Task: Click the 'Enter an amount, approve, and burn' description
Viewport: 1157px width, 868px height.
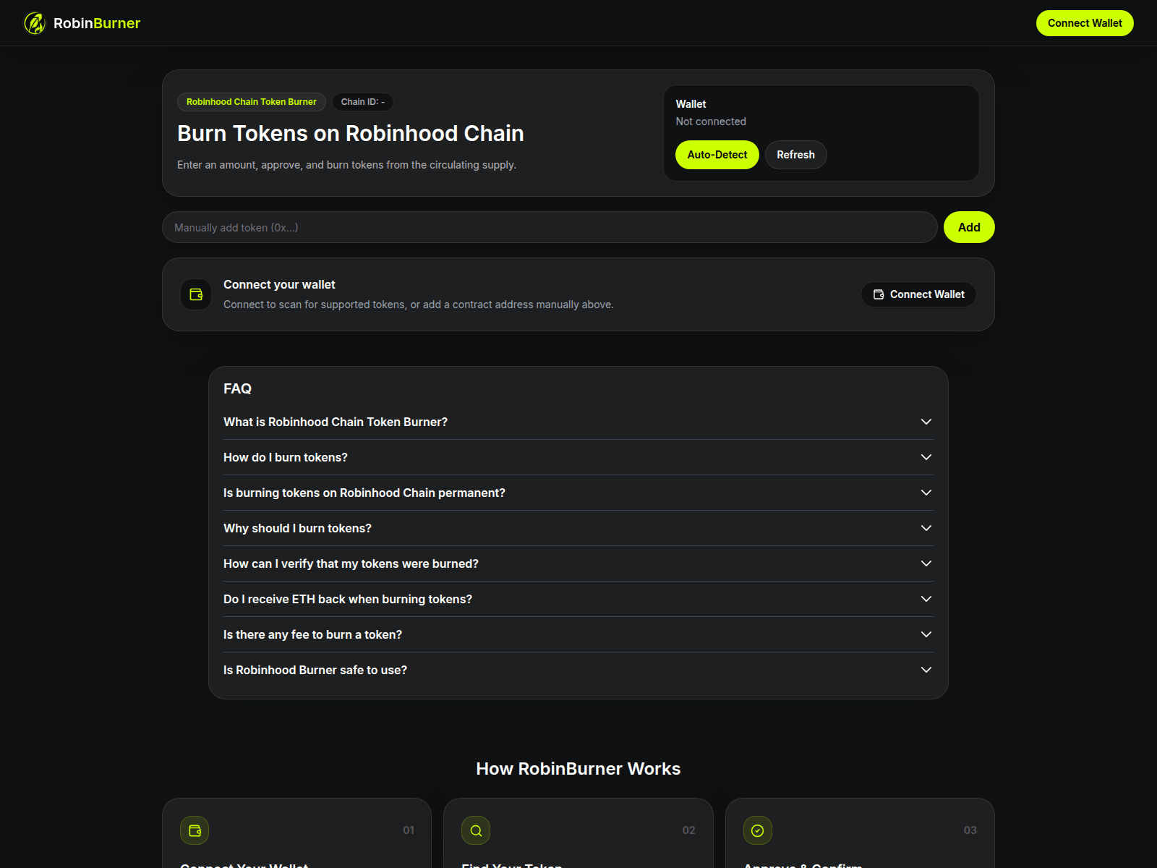Action: (346, 165)
